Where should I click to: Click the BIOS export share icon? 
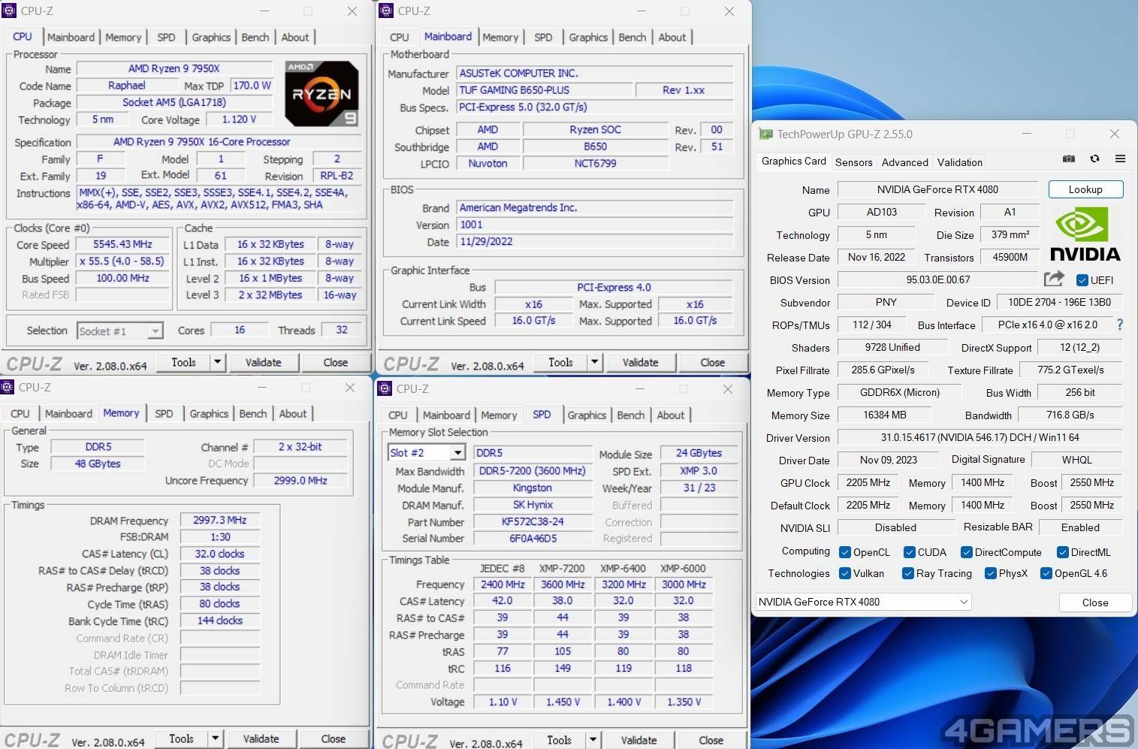click(1054, 279)
